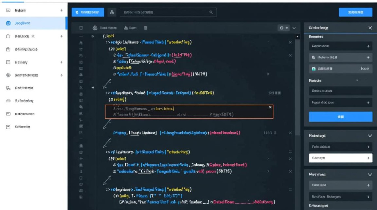
Task: Toggle the square checkbox in the editor toolbar
Action: (81, 28)
